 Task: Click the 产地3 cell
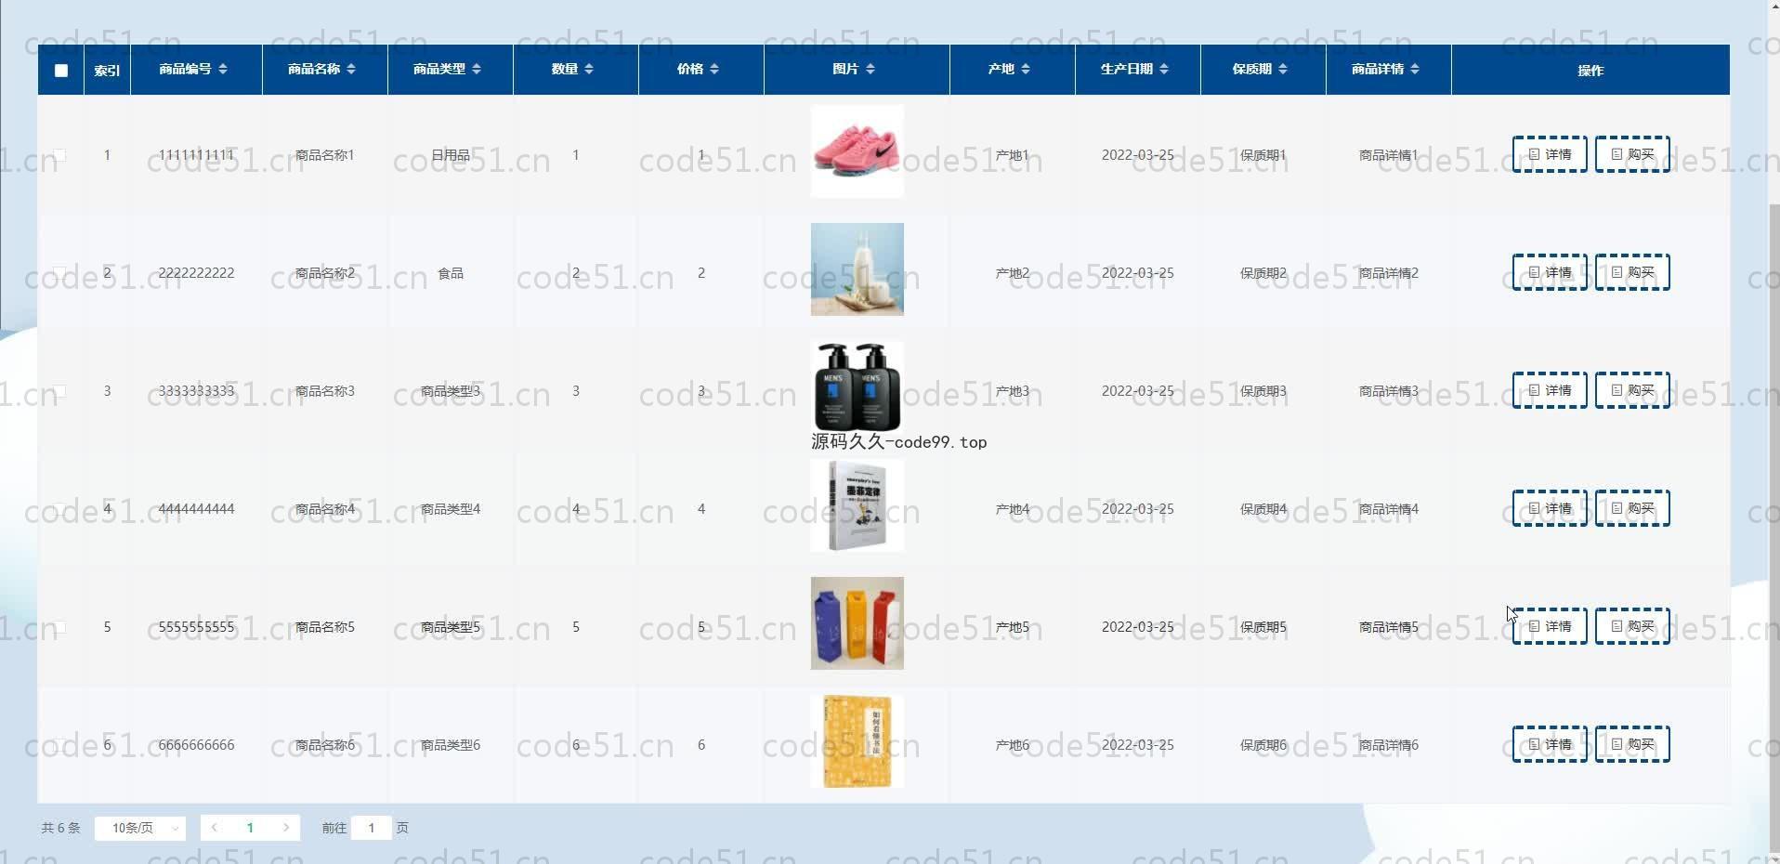click(1012, 391)
